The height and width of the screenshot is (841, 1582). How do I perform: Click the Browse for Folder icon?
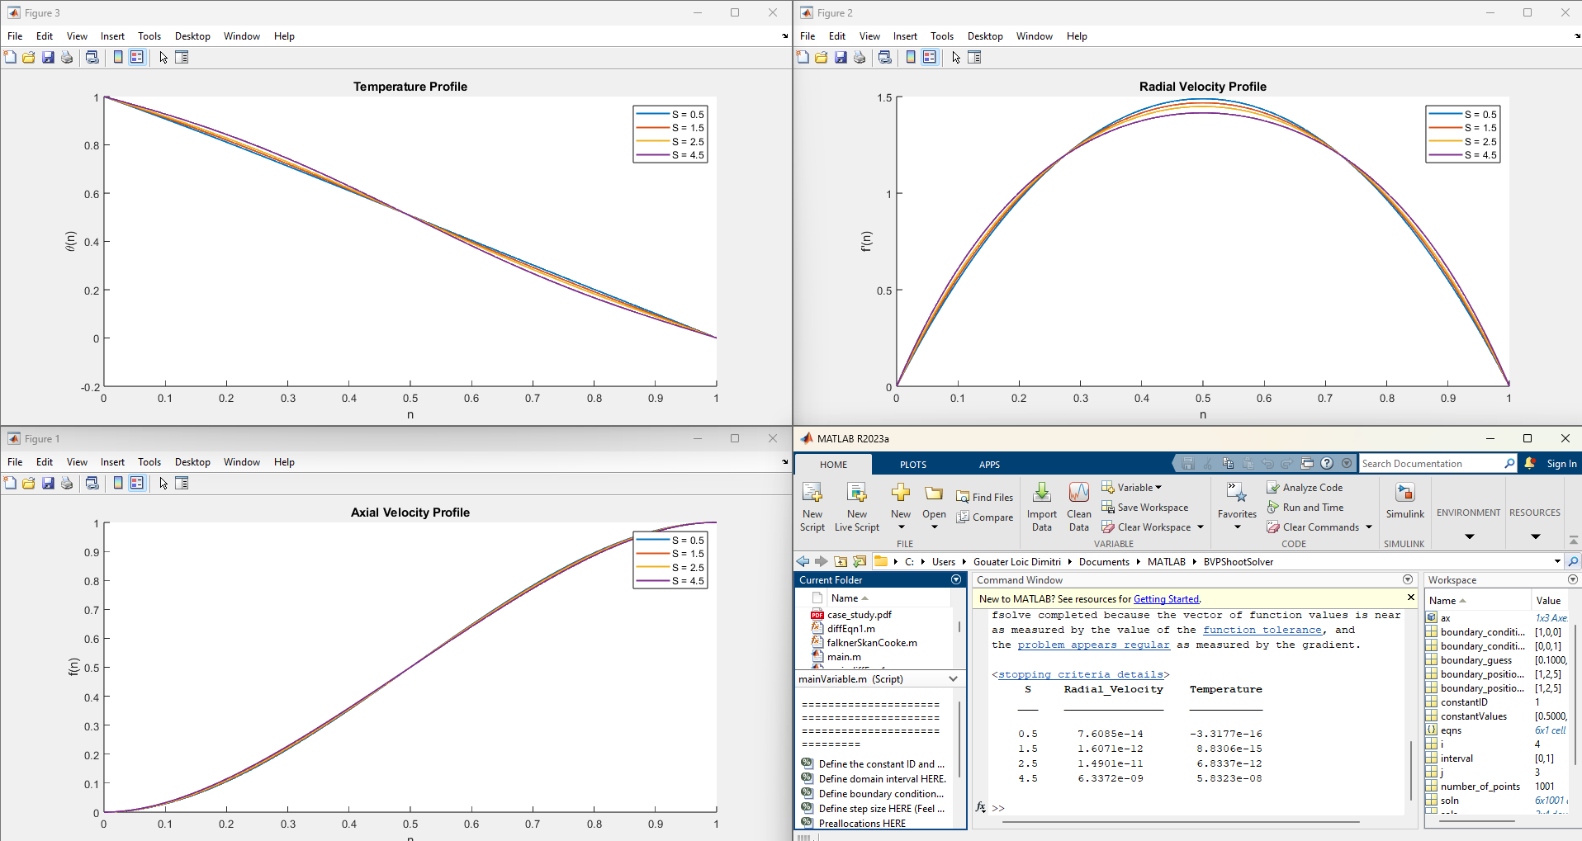click(x=860, y=561)
